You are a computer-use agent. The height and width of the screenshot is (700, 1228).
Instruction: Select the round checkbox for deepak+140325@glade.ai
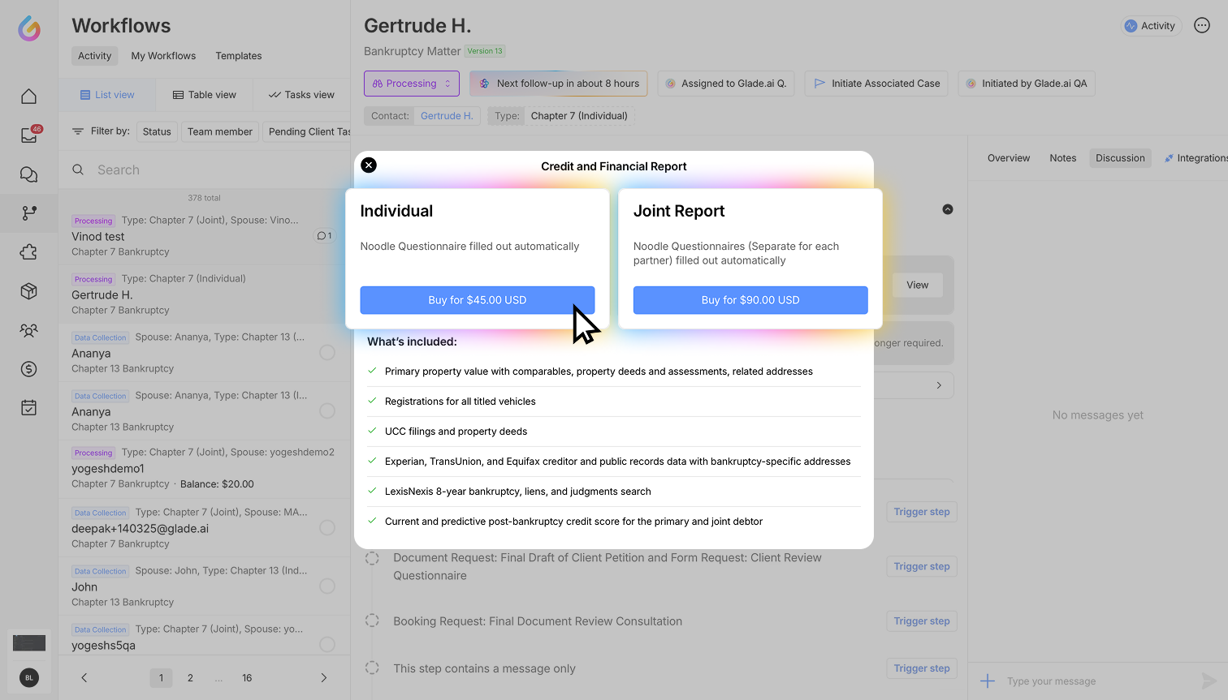[327, 528]
